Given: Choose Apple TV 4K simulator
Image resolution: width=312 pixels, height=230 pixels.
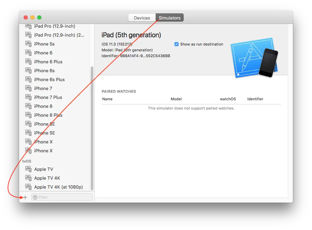Looking at the screenshot, I should pyautogui.click(x=47, y=178).
